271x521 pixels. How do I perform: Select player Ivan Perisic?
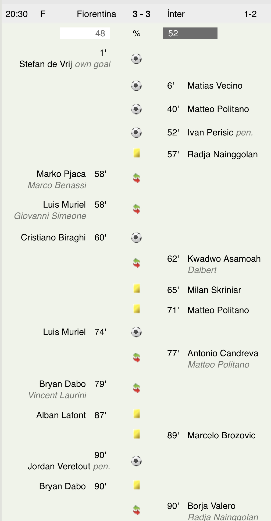point(210,132)
